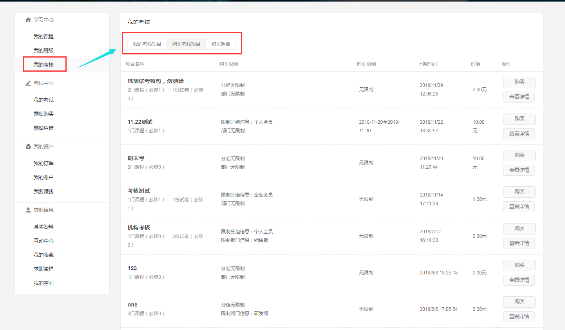Click the pencil icon beside 考试中心
The image size is (565, 330).
28,83
